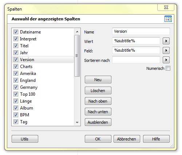This screenshot has width=182, height=155.
Task: Click the columns grid icon in header
Action: (x=168, y=19)
